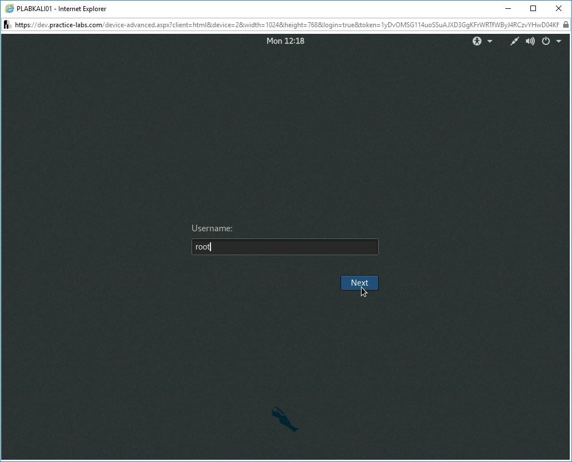The height and width of the screenshot is (462, 572).
Task: Open the accessibility menu icon
Action: [x=477, y=41]
